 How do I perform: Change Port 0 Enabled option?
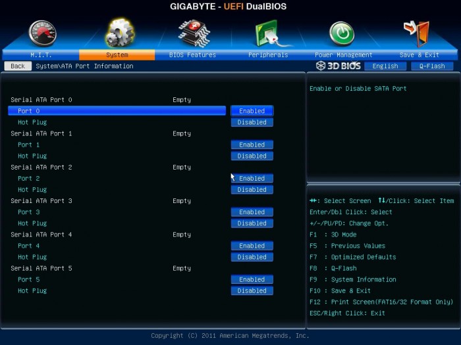tap(252, 111)
